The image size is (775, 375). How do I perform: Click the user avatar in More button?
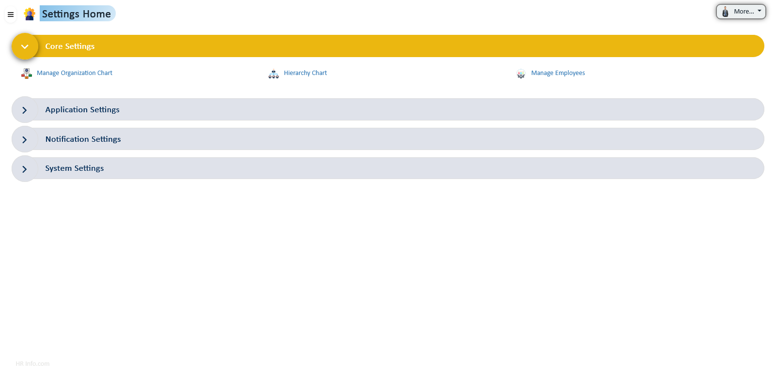725,12
